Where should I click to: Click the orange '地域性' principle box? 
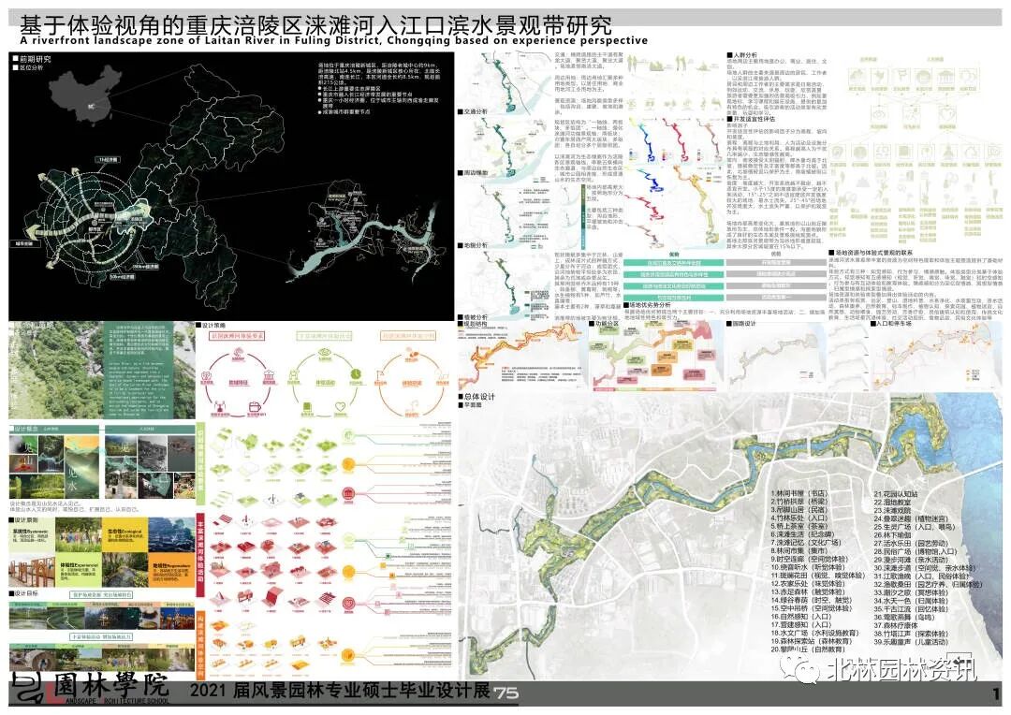click(171, 570)
